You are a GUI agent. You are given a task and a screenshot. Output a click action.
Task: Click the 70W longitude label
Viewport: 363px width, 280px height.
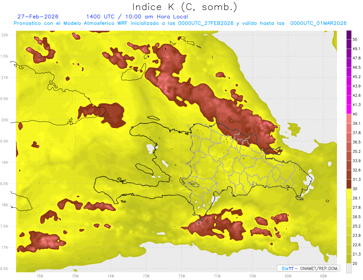click(x=252, y=276)
